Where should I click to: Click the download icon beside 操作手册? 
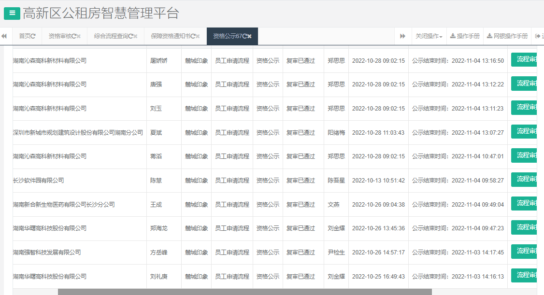(453, 36)
